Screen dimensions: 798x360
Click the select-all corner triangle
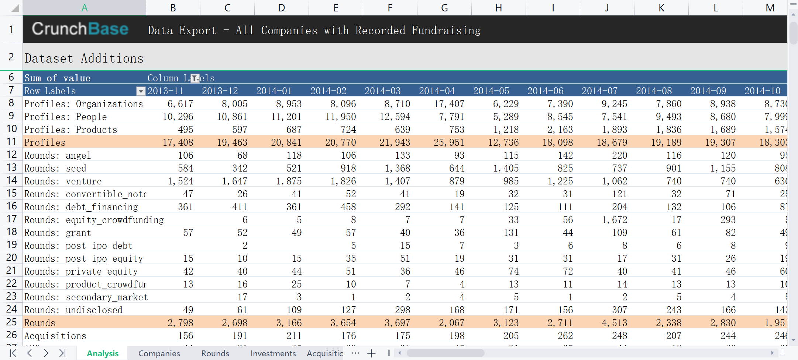click(x=15, y=8)
